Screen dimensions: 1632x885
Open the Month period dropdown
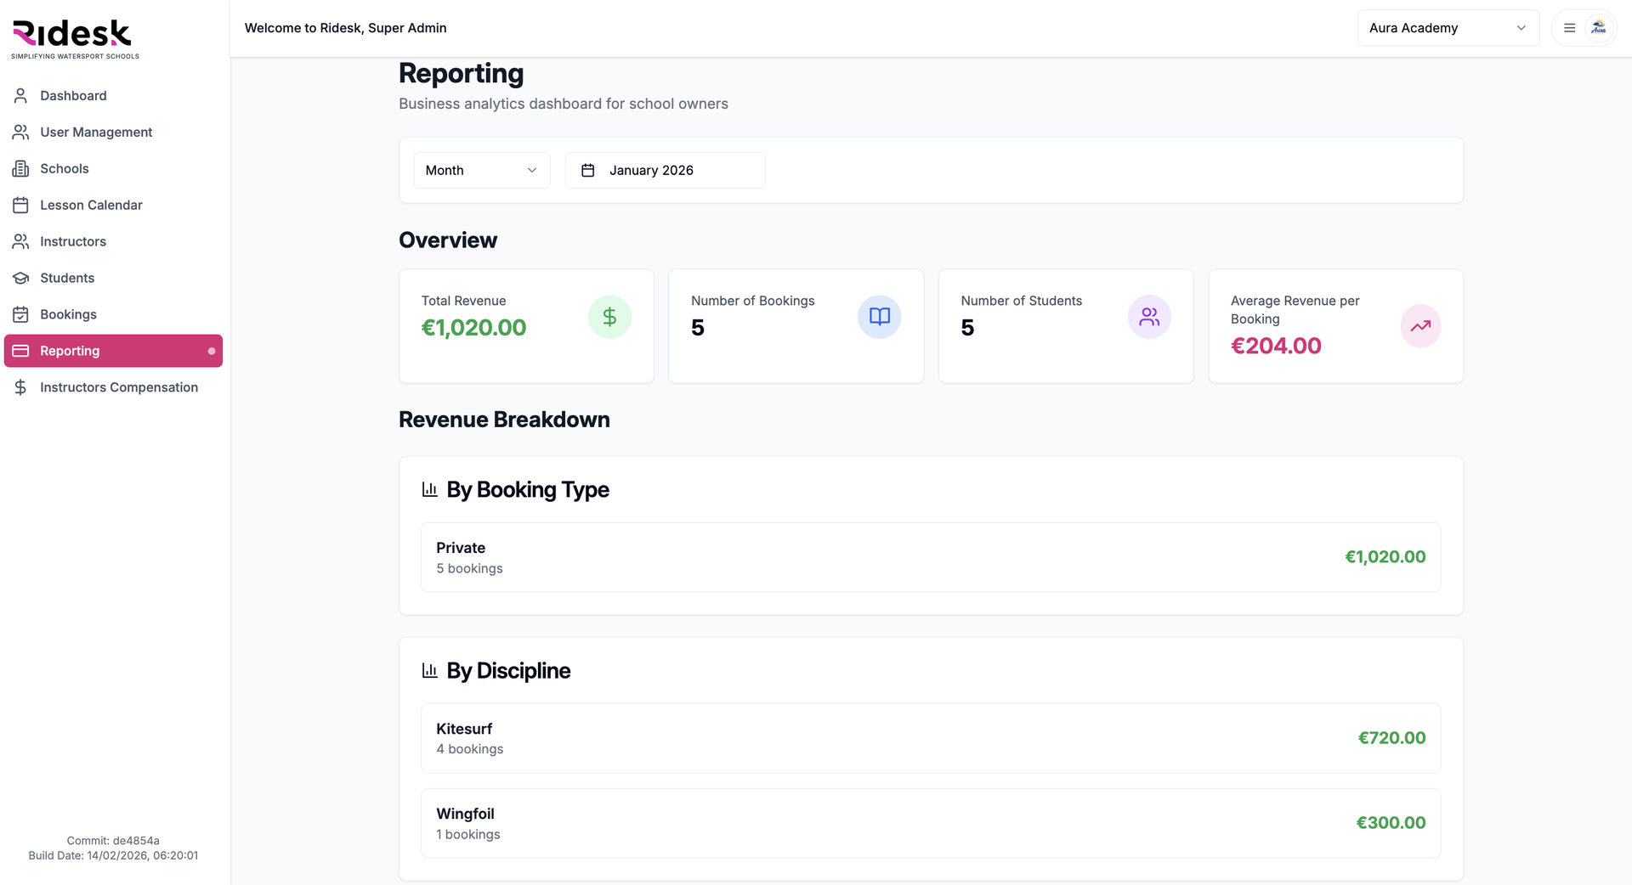pyautogui.click(x=481, y=171)
